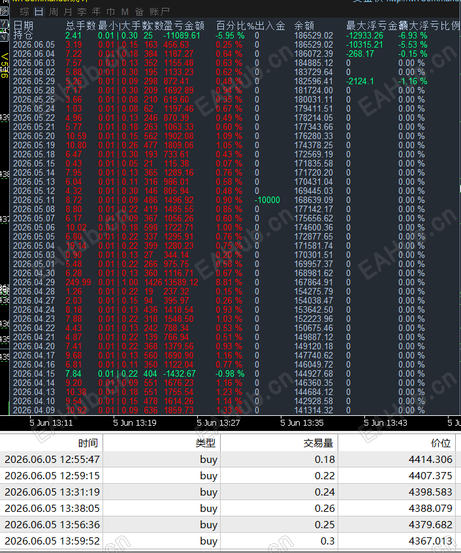461x553 pixels.
Task: Switch to the 年 yearly tab
Action: tap(96, 12)
